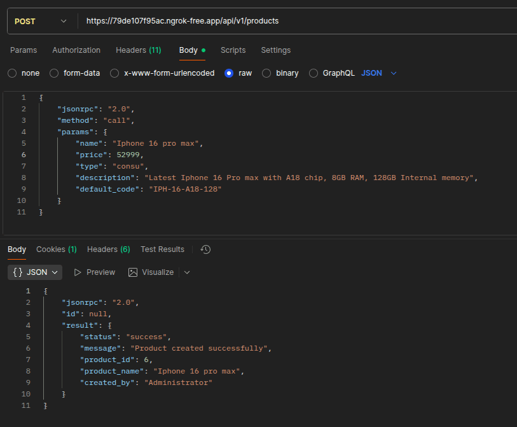Click the curly braces JSON response icon

pyautogui.click(x=17, y=272)
